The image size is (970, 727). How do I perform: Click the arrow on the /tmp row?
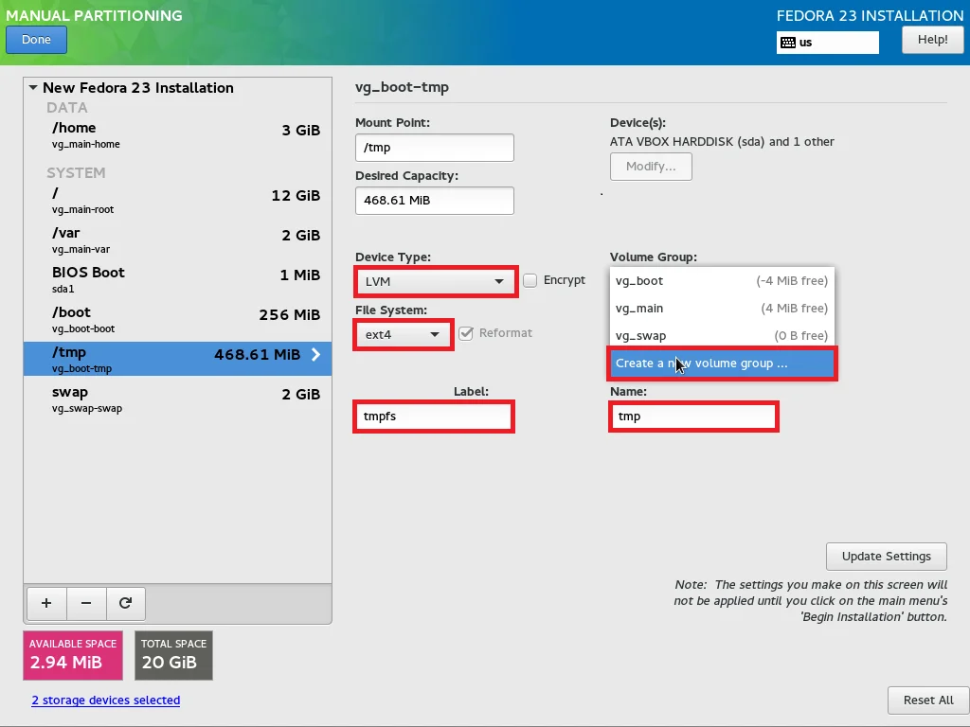[x=315, y=354]
